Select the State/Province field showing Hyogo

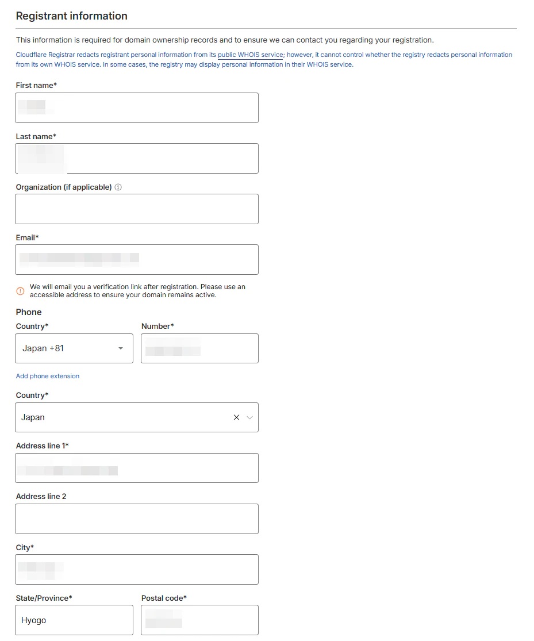point(74,620)
